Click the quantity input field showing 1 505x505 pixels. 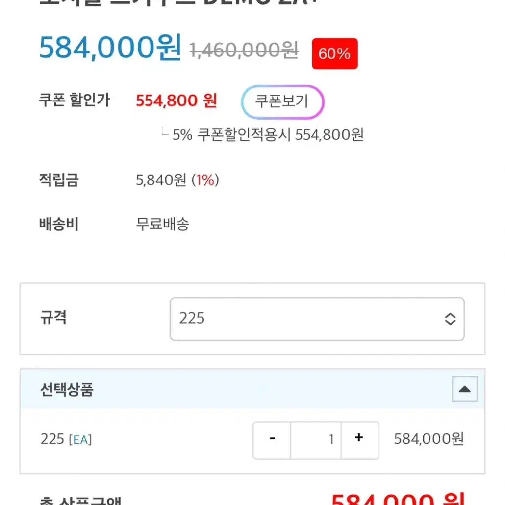click(316, 440)
